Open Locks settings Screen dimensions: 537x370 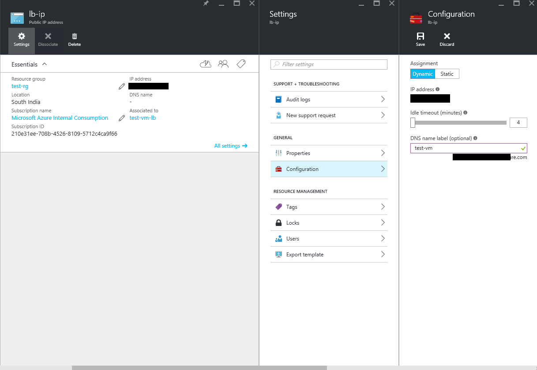[x=329, y=223]
